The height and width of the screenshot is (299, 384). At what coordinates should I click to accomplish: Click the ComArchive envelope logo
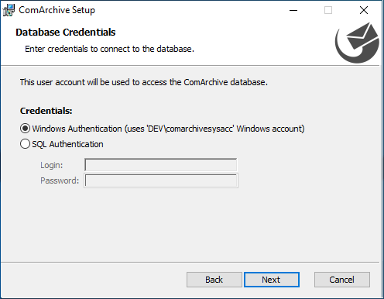[x=357, y=43]
